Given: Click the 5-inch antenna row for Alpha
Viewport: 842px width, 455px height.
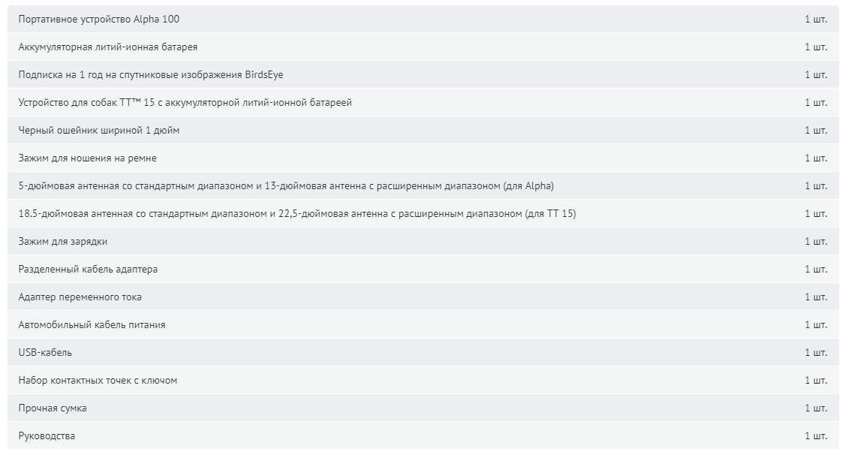Looking at the screenshot, I should point(423,186).
